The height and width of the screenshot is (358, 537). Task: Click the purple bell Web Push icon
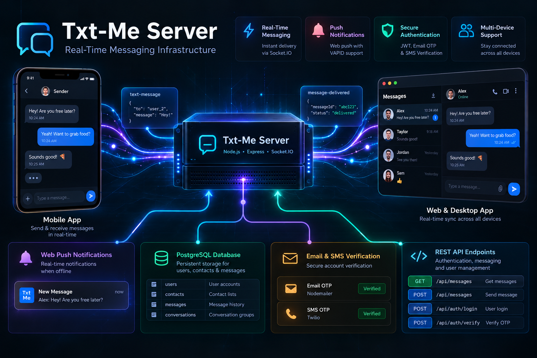(26, 258)
